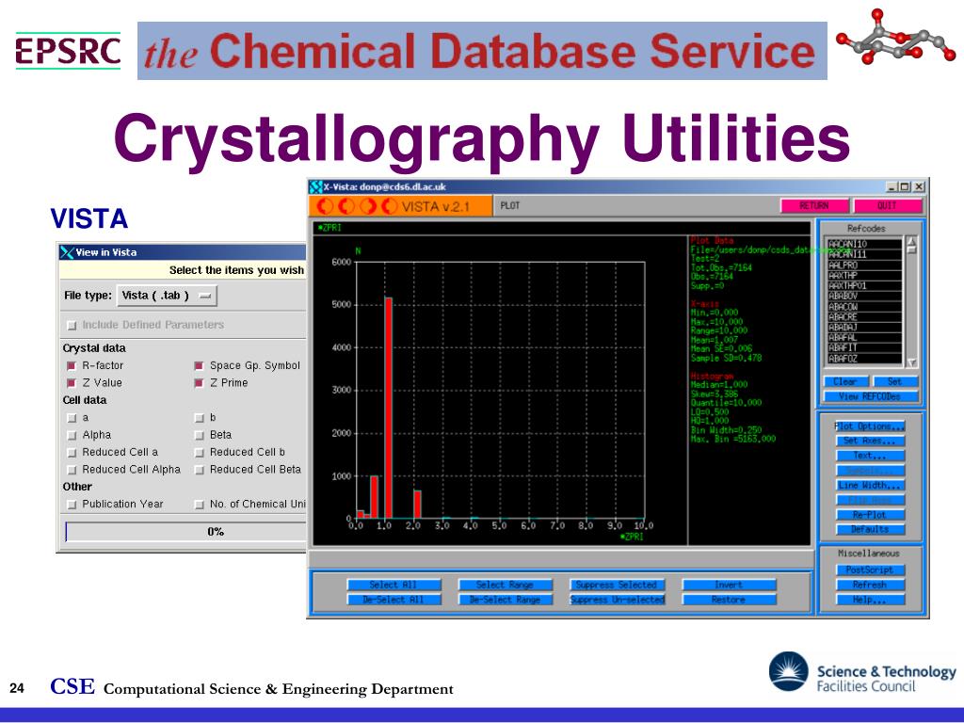Click the Set button under Refcodes
This screenshot has width=964, height=723.
click(x=895, y=381)
